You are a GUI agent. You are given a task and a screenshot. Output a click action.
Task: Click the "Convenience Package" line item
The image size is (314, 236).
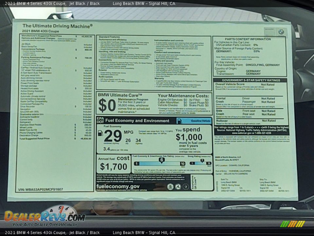(x=33, y=49)
